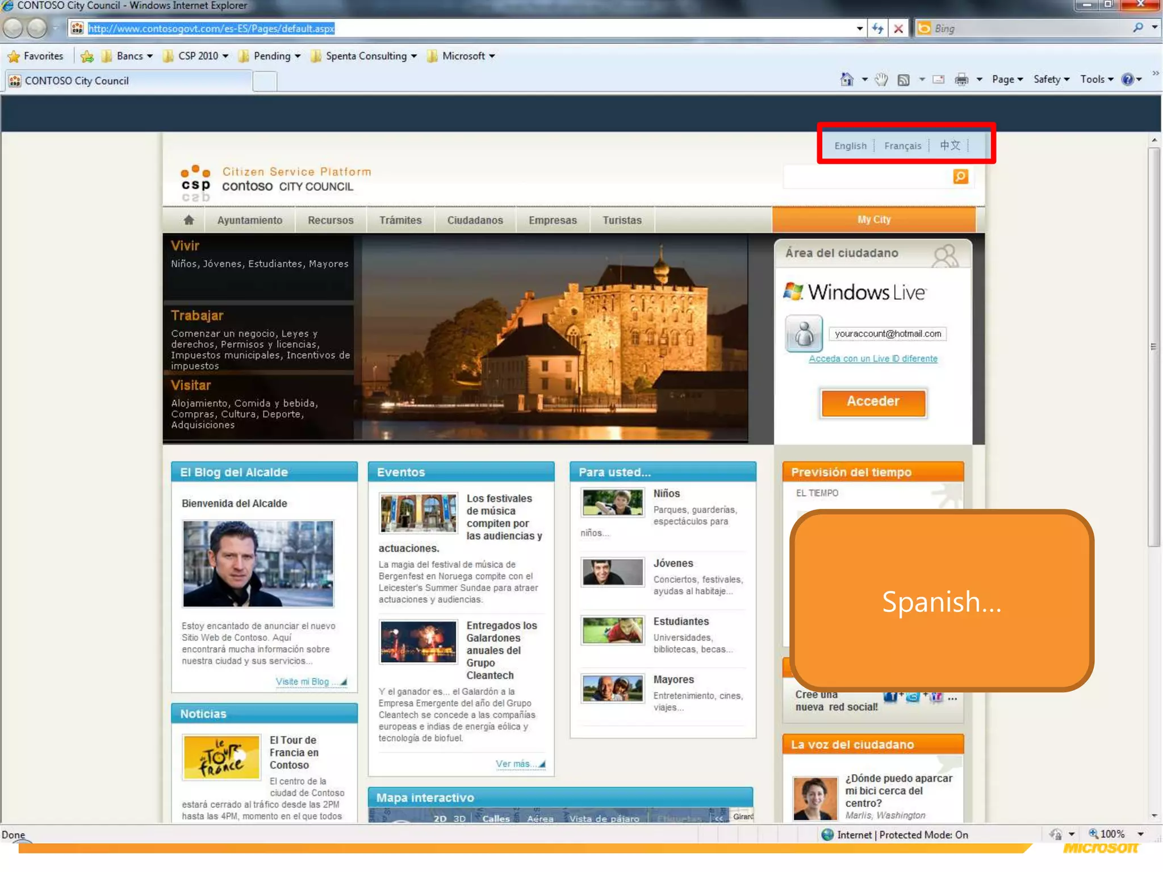Switch site language to English
1163x872 pixels.
pos(850,146)
